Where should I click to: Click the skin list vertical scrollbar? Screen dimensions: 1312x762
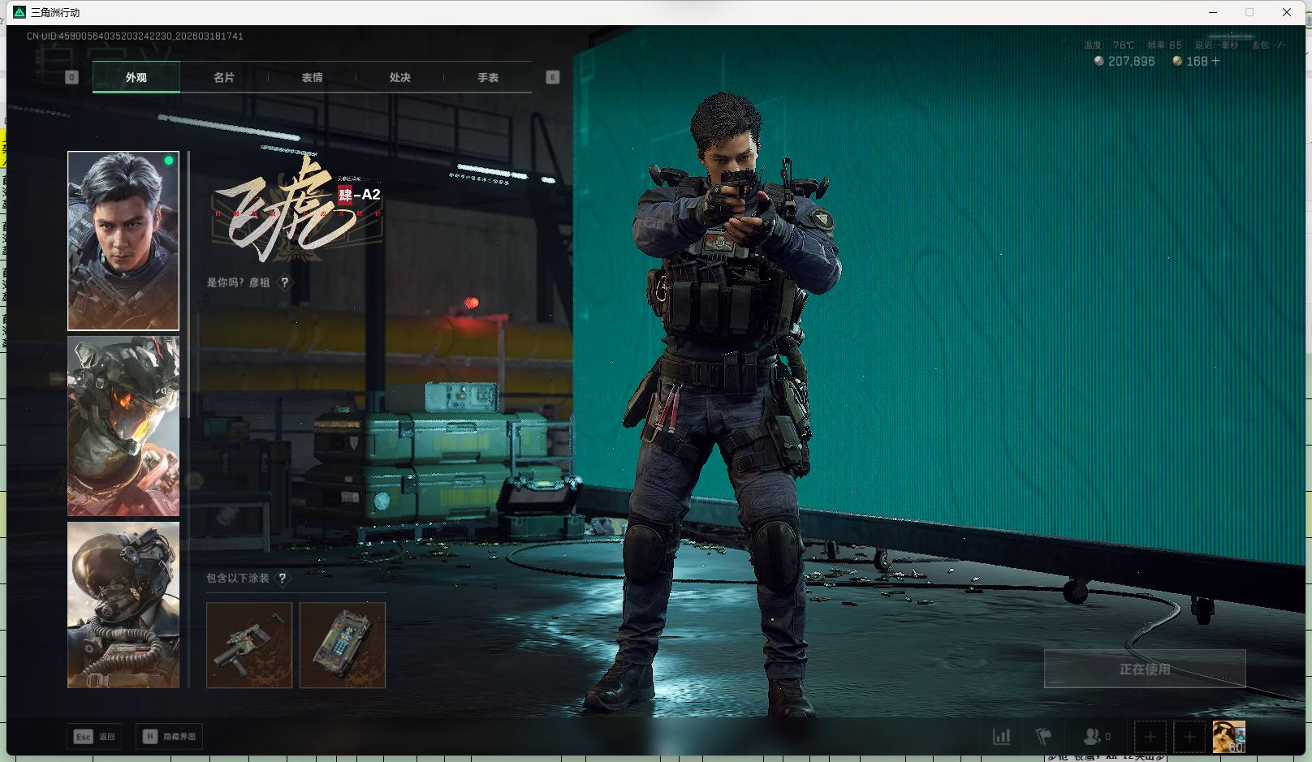[188, 284]
